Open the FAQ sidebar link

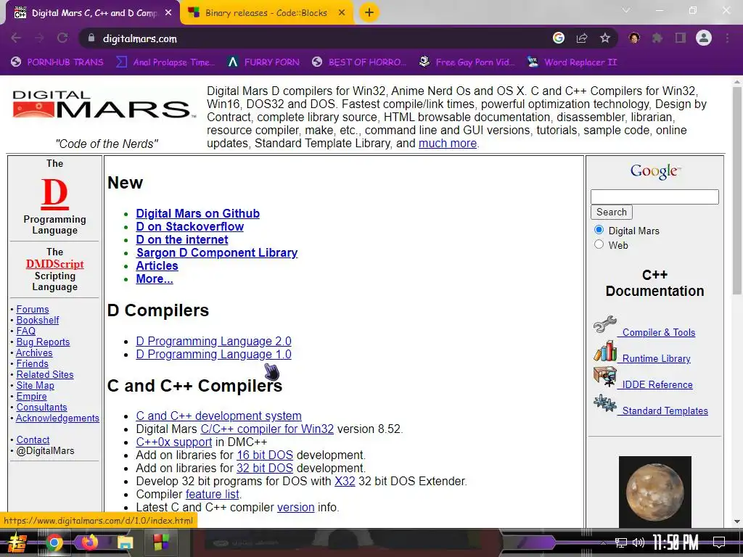click(25, 331)
